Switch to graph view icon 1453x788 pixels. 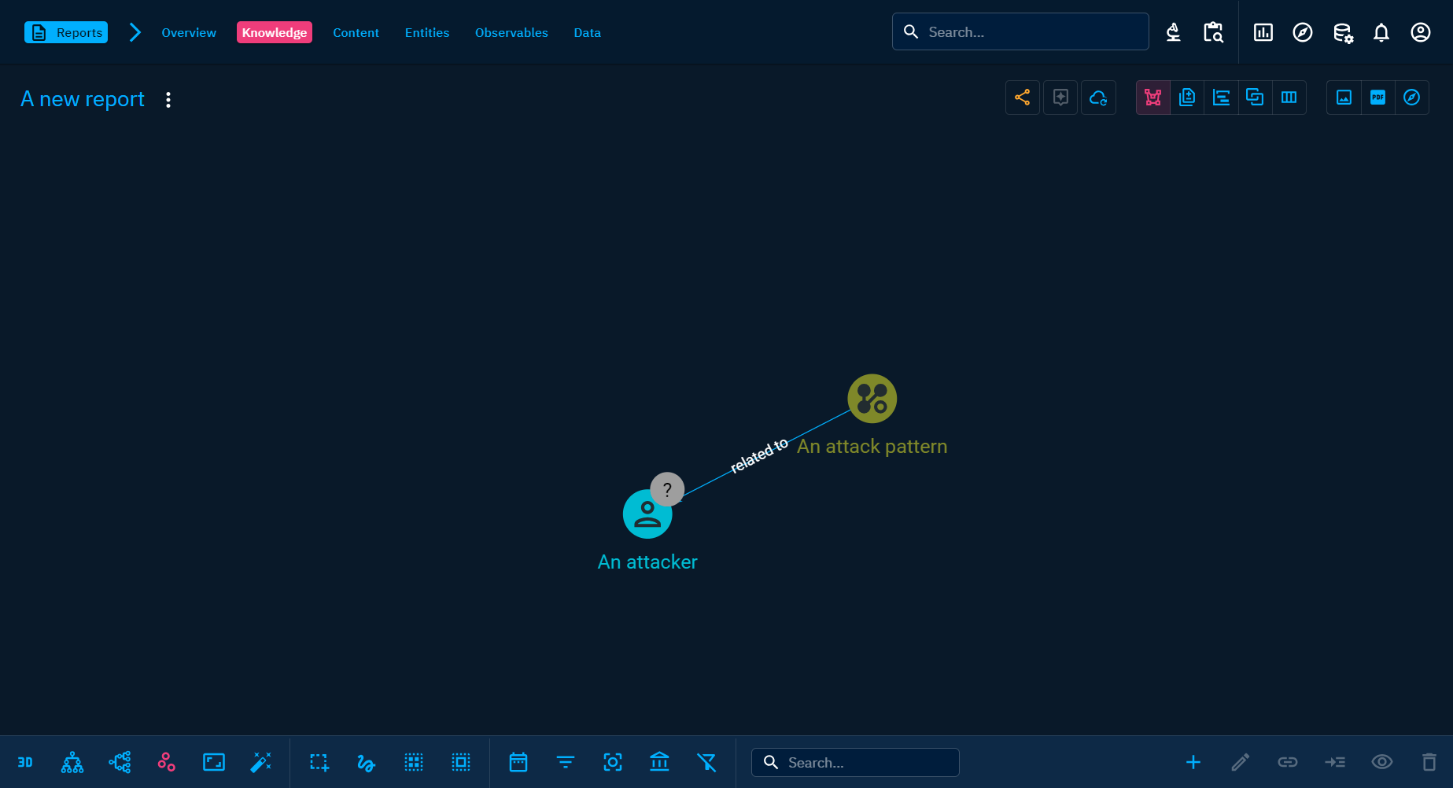click(1153, 98)
